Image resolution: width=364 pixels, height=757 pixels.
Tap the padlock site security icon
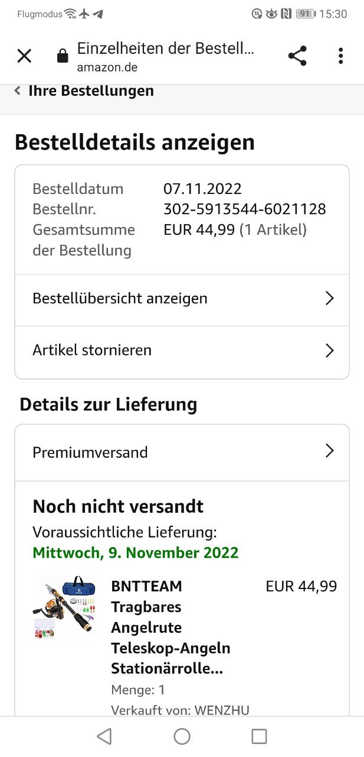[x=62, y=56]
